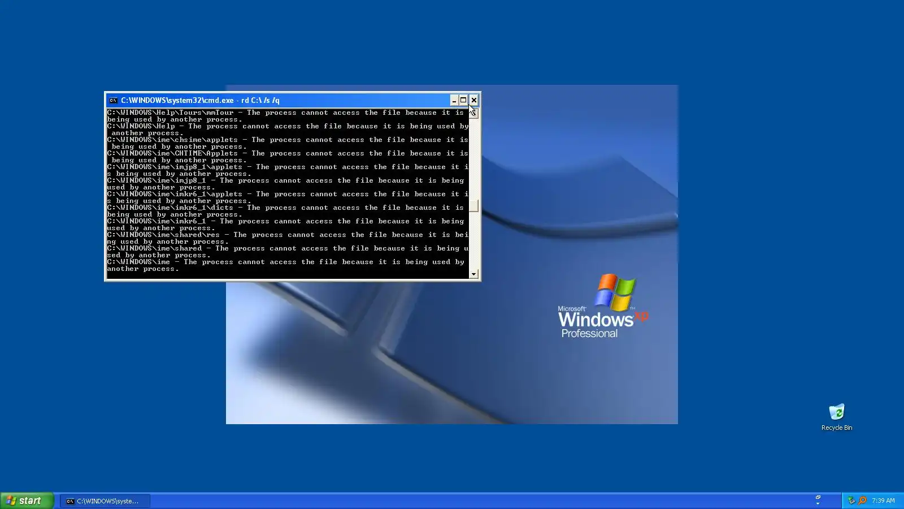Minimize the cmd.exe window
904x509 pixels.
(454, 100)
